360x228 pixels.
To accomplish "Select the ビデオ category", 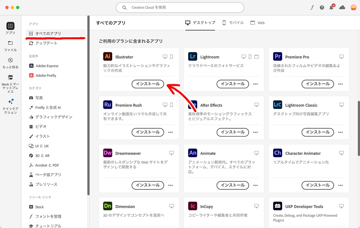I will (38, 127).
